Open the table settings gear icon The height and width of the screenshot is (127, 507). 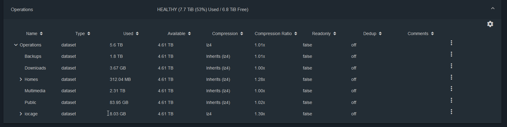pos(490,24)
